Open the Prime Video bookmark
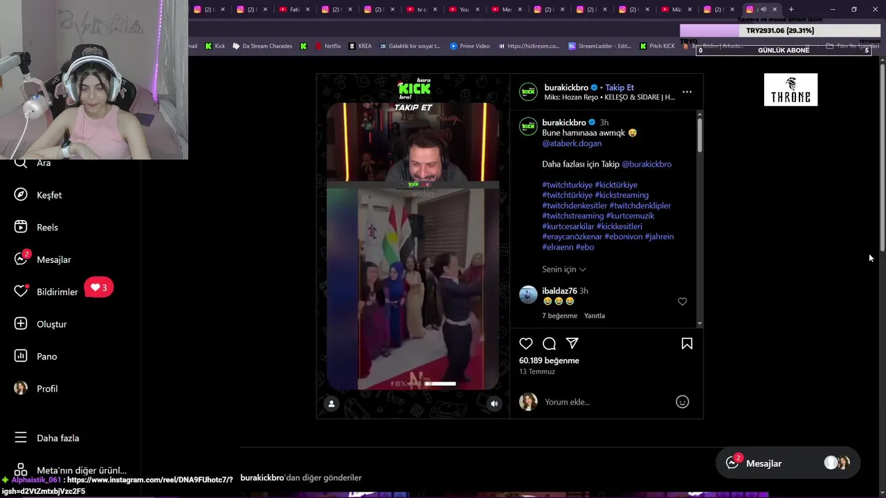886x498 pixels. click(470, 46)
